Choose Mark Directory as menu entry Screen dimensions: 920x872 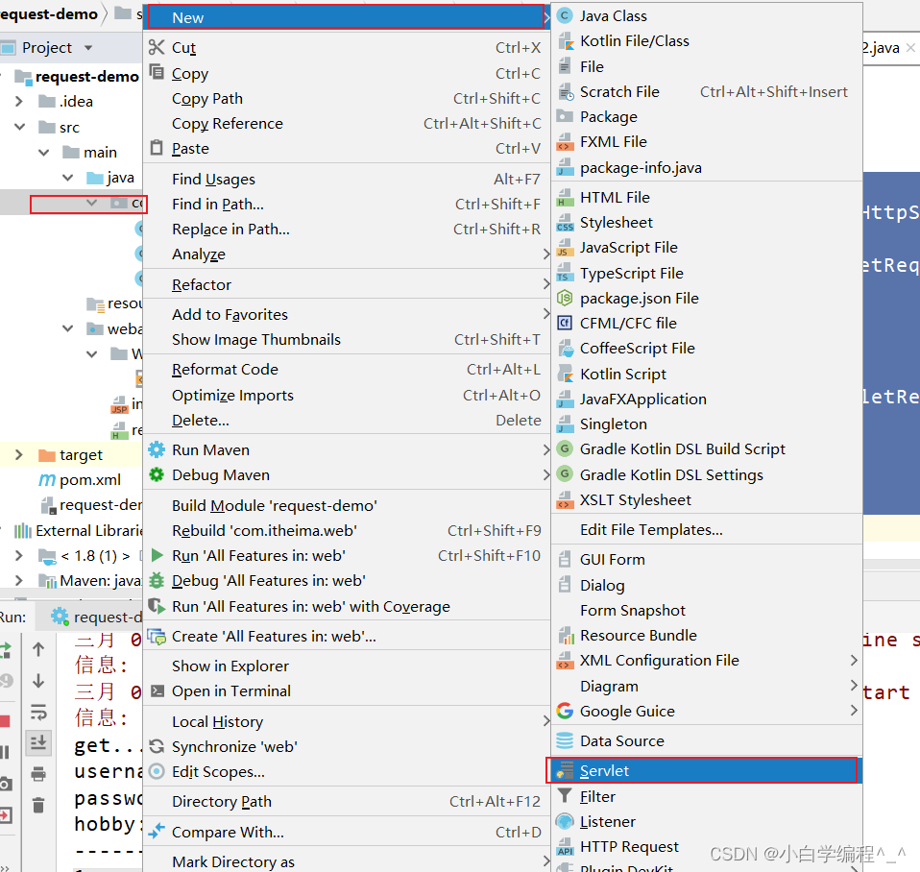(346, 861)
